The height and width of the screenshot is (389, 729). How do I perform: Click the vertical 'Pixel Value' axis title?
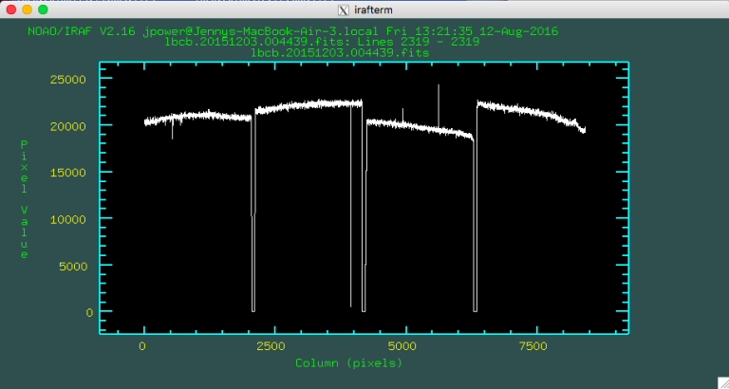tap(24, 200)
